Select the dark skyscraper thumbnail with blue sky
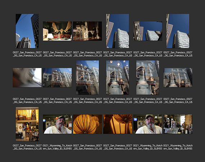This screenshot has height=162, width=205. click(x=27, y=31)
